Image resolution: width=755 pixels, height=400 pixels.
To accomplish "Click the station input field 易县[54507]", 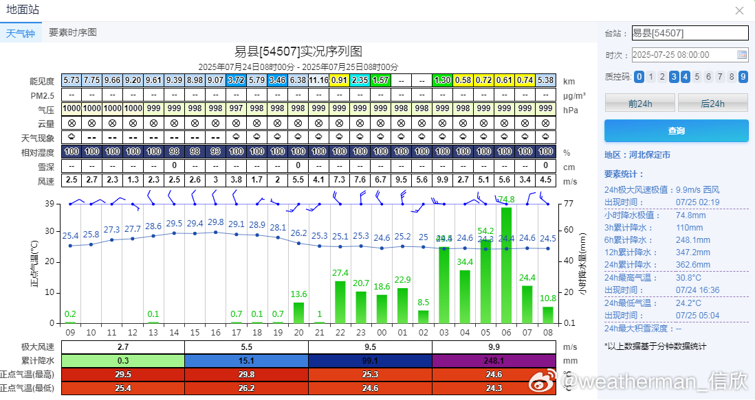I will (x=690, y=33).
